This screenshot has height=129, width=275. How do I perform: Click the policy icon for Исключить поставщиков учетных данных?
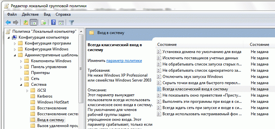pyautogui.click(x=159, y=58)
